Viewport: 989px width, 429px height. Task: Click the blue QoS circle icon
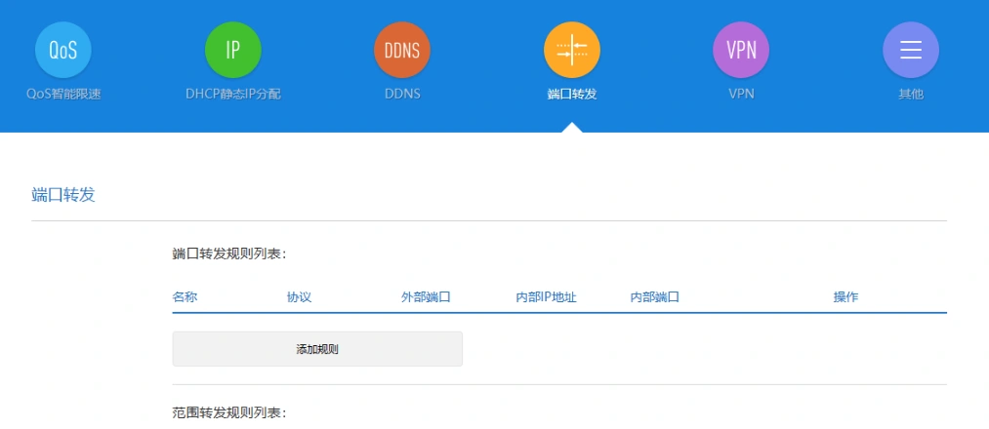63,50
